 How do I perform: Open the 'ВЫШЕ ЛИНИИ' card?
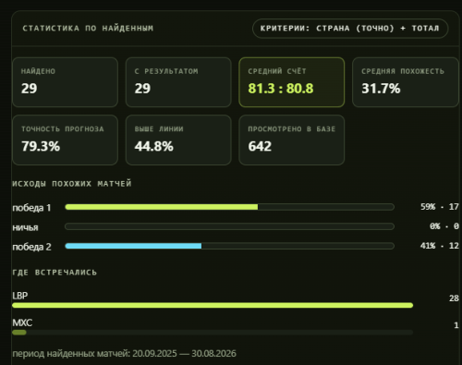pos(178,140)
